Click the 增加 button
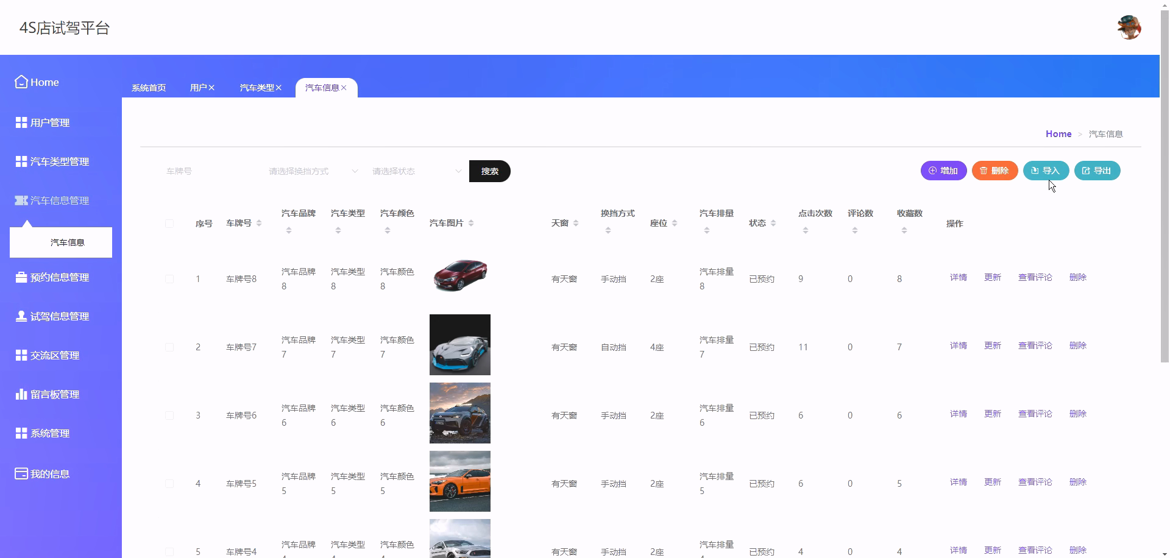This screenshot has width=1170, height=558. (944, 171)
